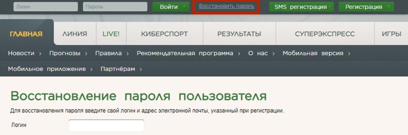Switch to the СУПЕРЭКСПРЕСС tab
Viewport: 408px width, 135px height.
tap(325, 34)
